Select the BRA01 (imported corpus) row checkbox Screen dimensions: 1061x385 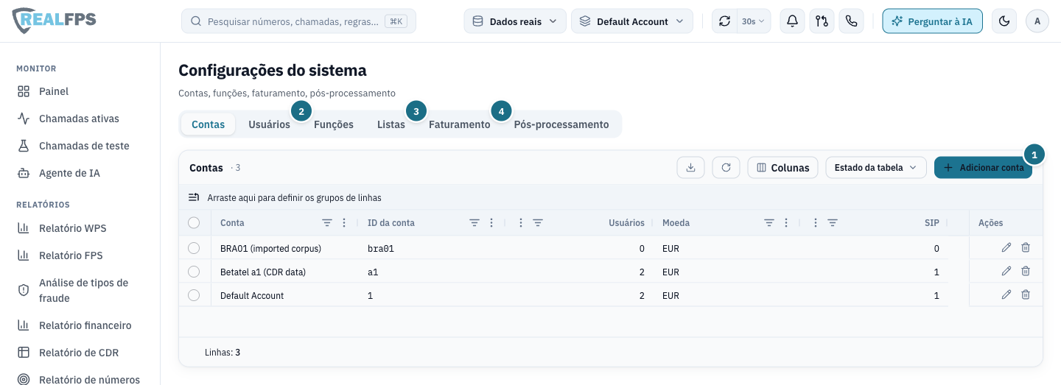pyautogui.click(x=194, y=248)
